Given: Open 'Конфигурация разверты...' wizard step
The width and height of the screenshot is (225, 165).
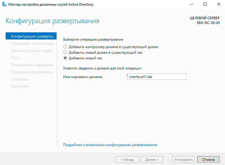Looking at the screenshot, I should 31,36.
